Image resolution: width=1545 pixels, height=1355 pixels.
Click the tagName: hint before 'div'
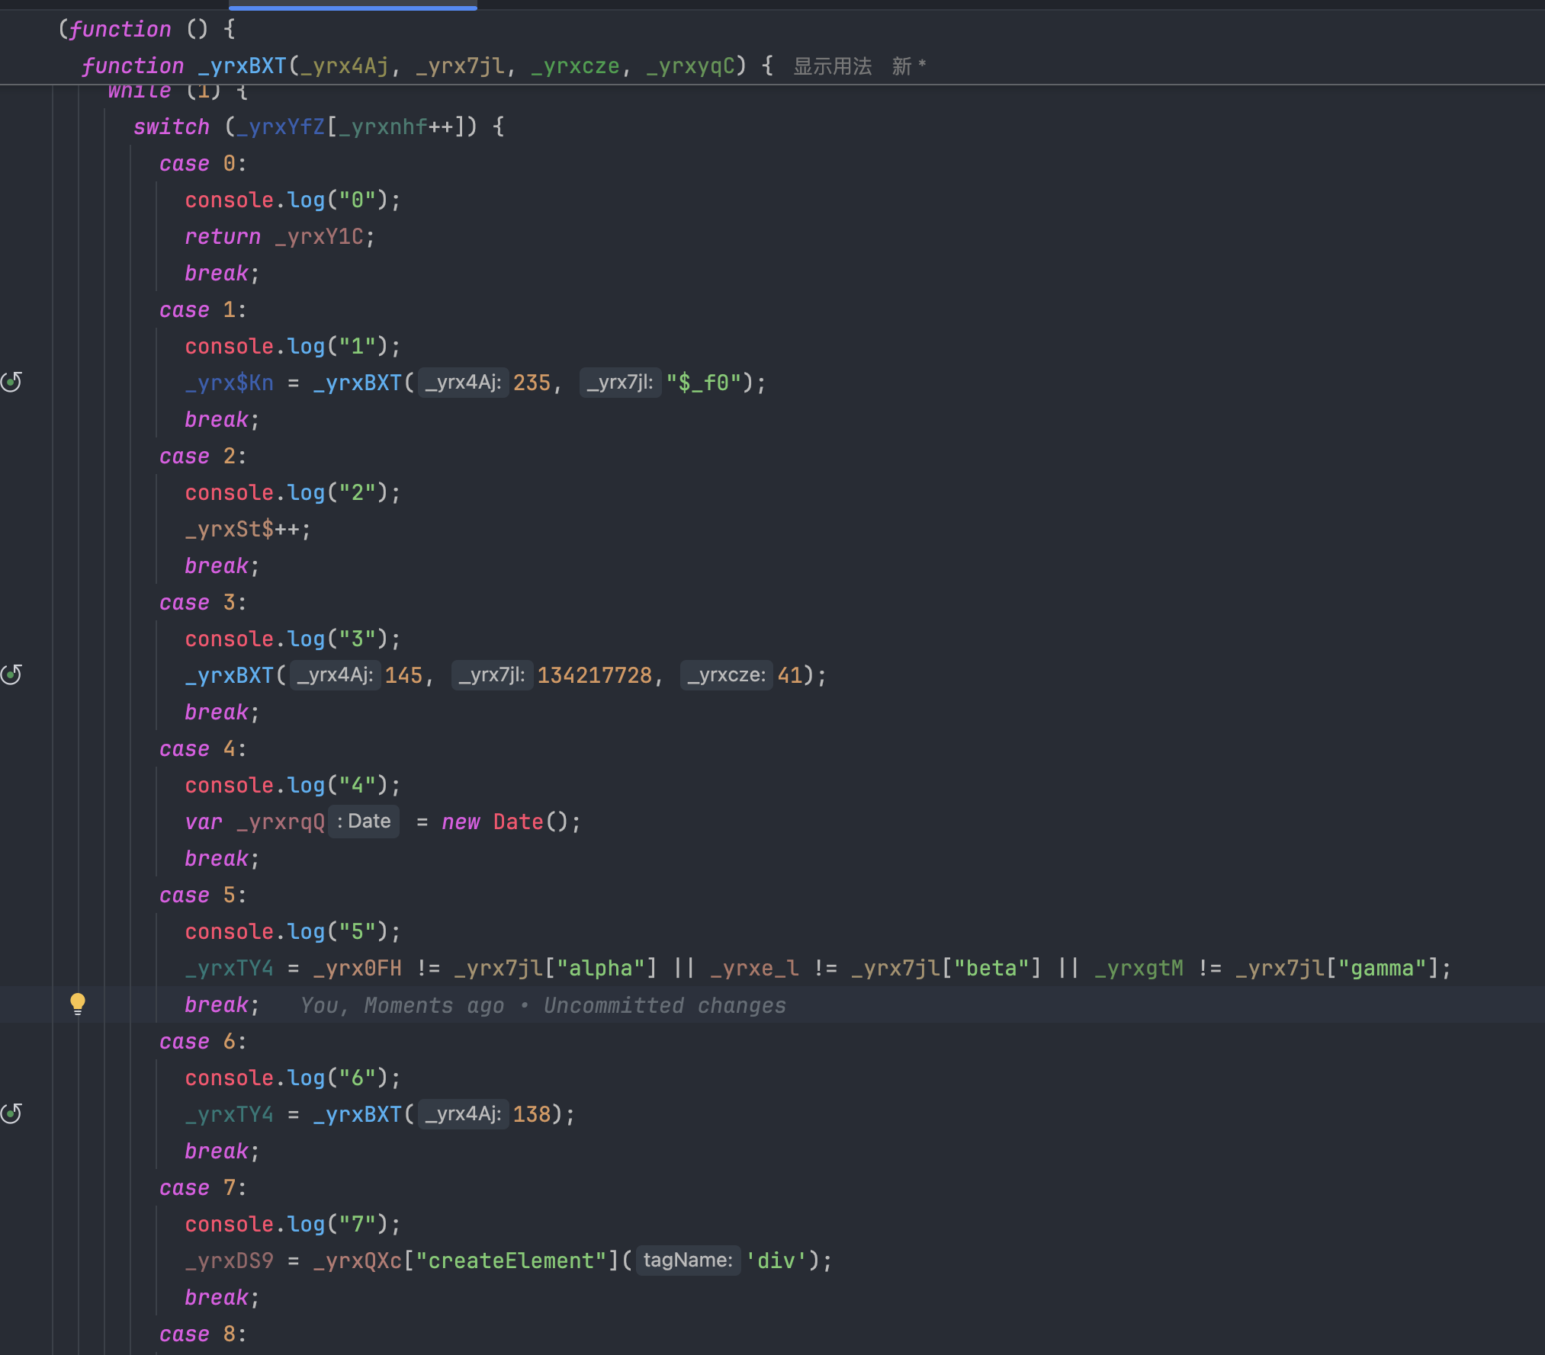pos(687,1261)
